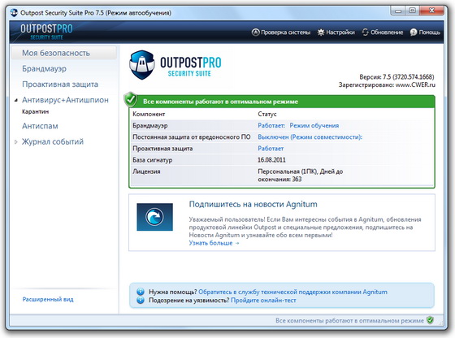Open Проверка системы from the top toolbar
This screenshot has height=338, width=455.
coord(281,32)
